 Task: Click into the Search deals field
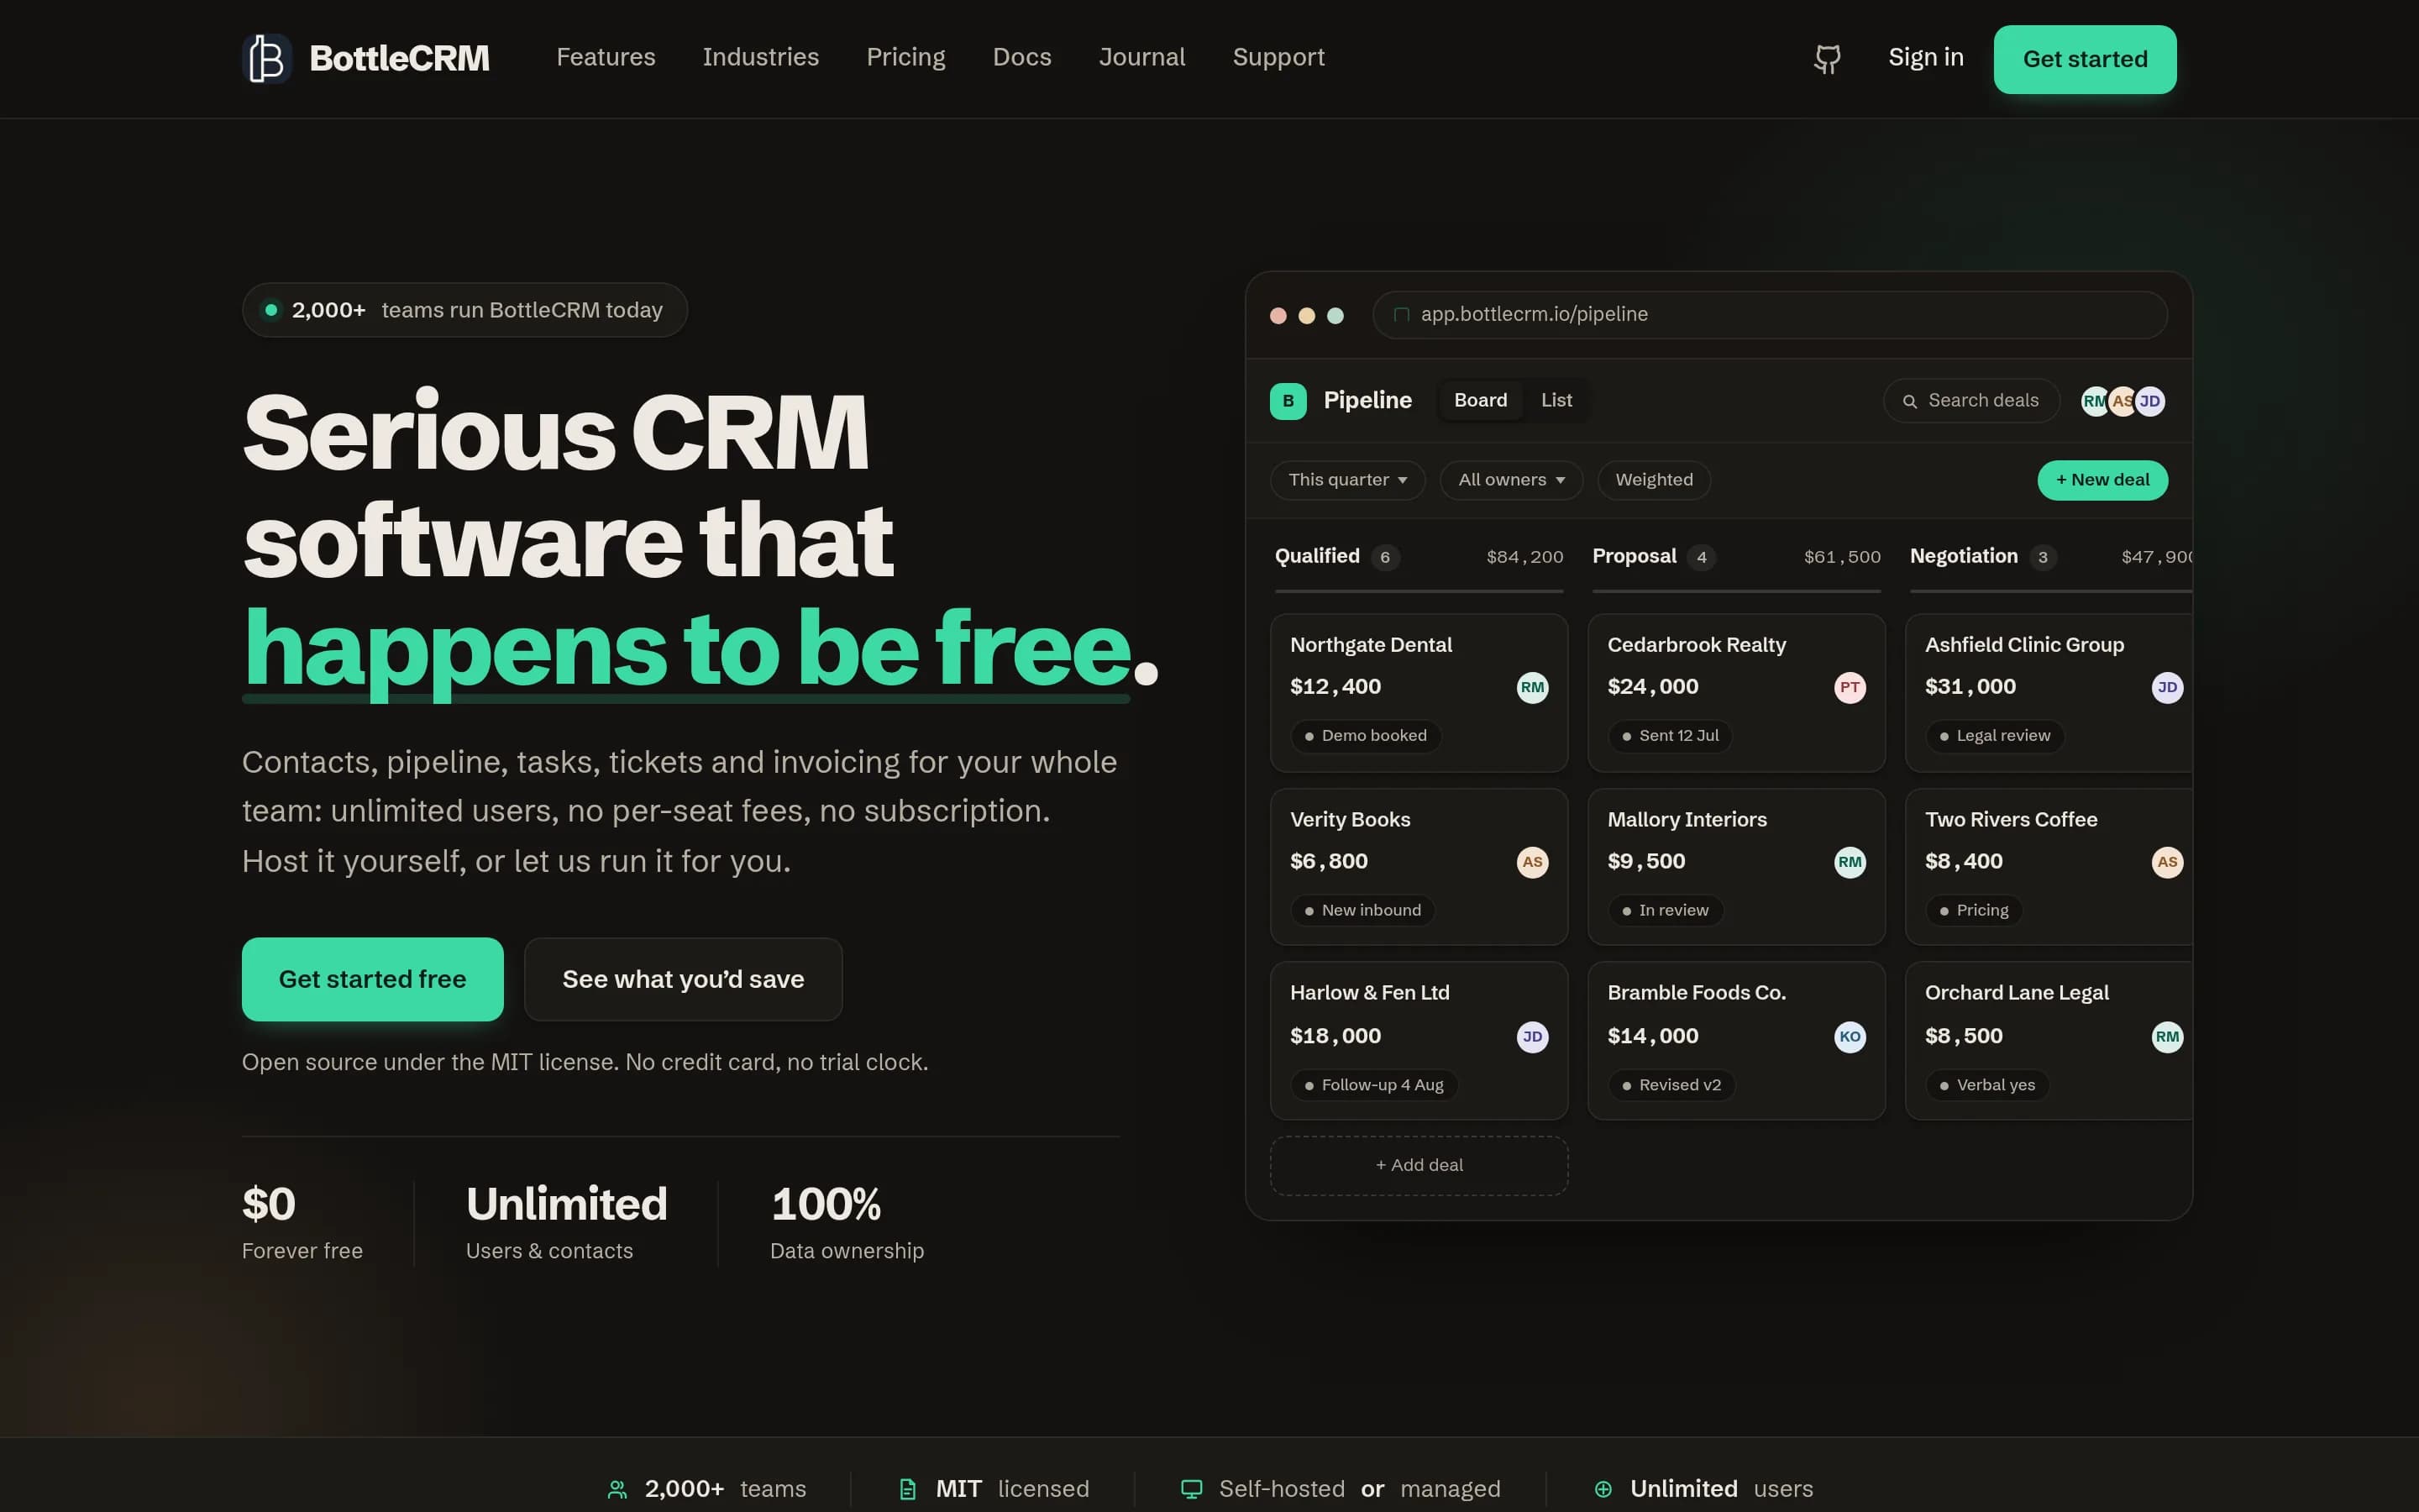click(1971, 400)
